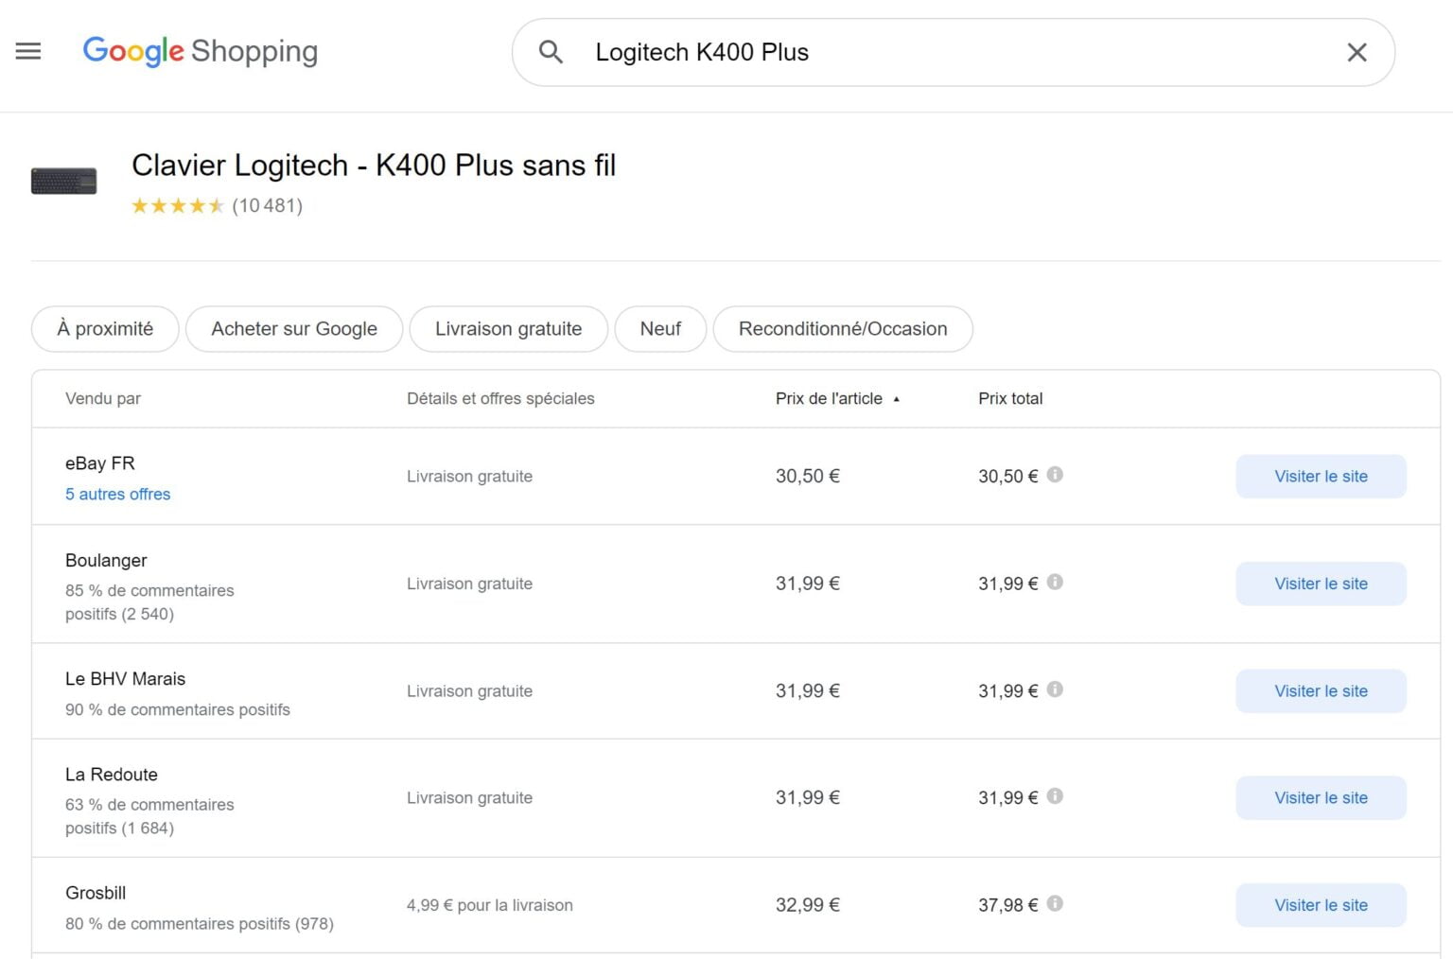Show total price info for Le BHV Marais
The width and height of the screenshot is (1453, 959).
click(1055, 689)
